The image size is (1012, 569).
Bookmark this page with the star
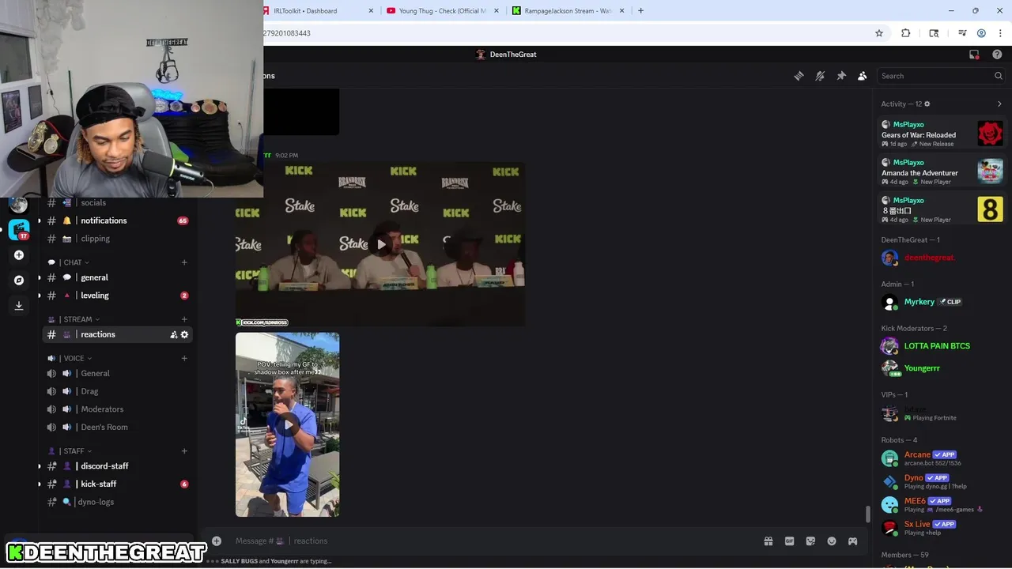pos(878,33)
